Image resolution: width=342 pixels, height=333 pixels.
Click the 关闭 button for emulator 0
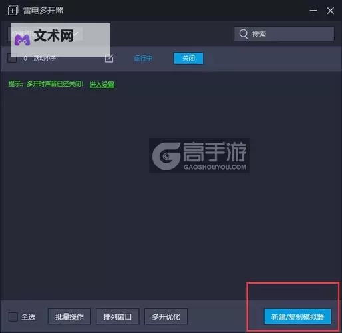188,58
